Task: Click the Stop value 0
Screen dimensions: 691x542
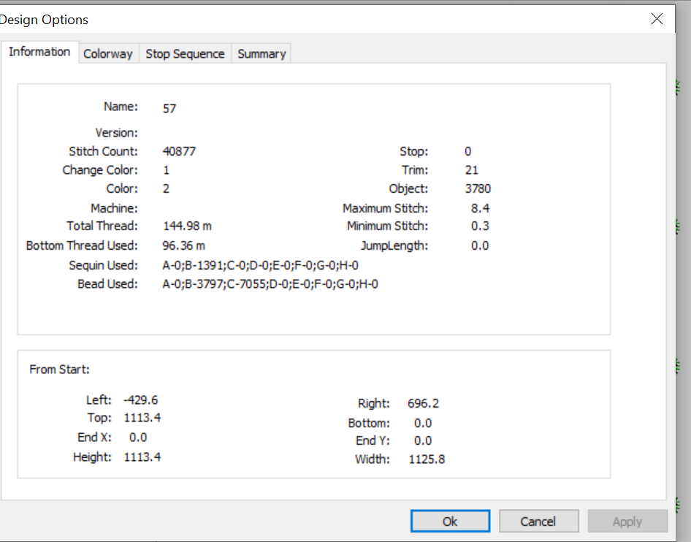Action: pos(468,151)
